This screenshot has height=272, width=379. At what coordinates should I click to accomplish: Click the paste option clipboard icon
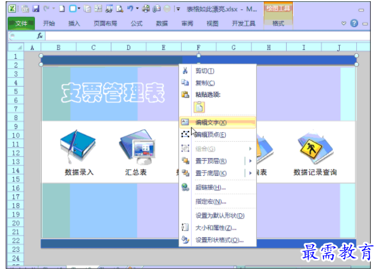pyautogui.click(x=199, y=107)
